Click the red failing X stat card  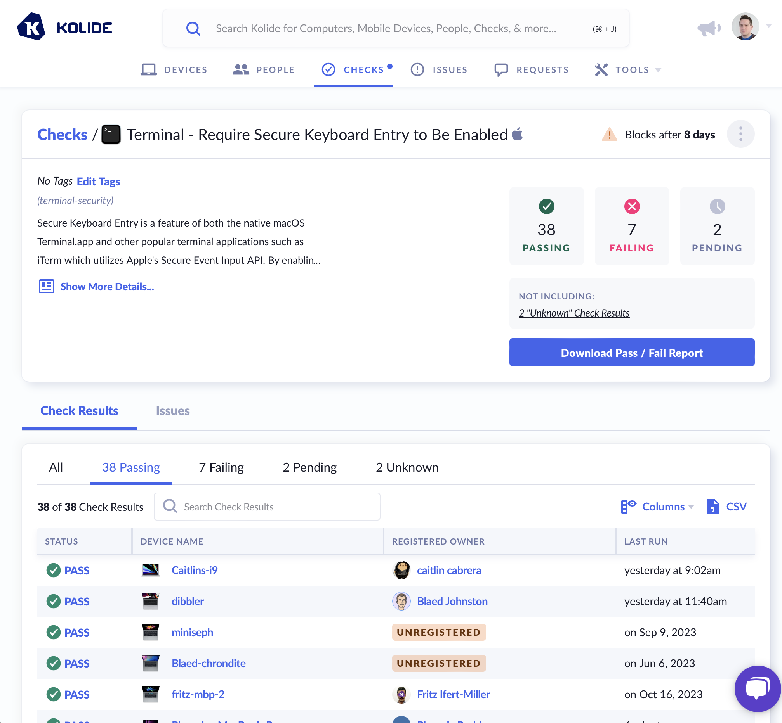tap(631, 226)
